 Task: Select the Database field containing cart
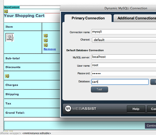(120, 82)
